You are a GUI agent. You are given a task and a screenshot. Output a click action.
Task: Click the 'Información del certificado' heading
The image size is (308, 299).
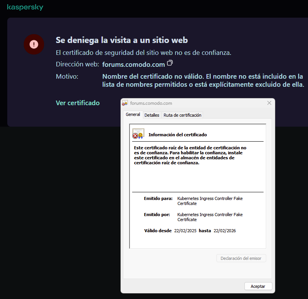pos(178,135)
